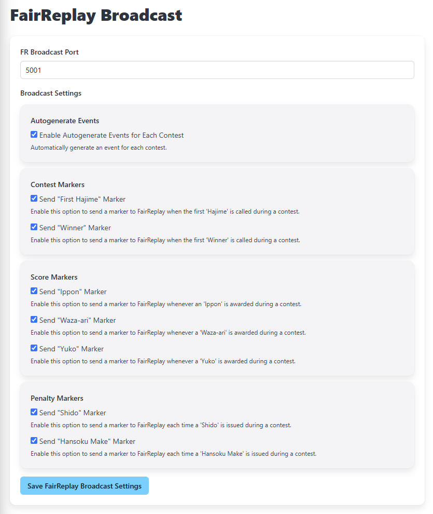This screenshot has height=514, width=433.
Task: Click the "FR Broadcast Port" field label
Action: 49,52
